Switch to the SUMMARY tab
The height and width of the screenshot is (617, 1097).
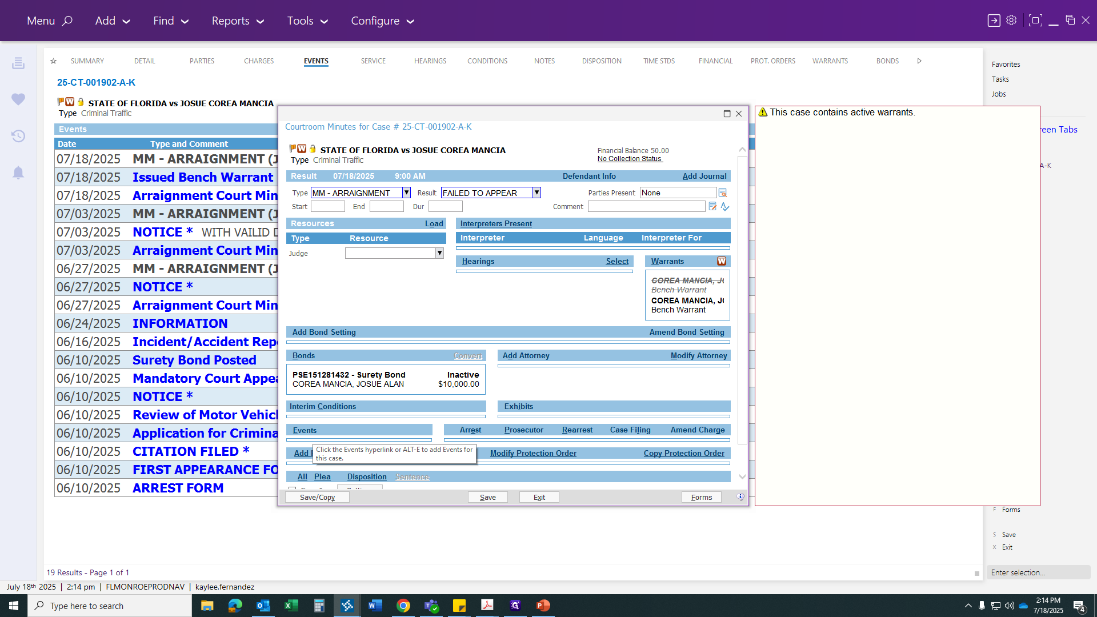87,61
